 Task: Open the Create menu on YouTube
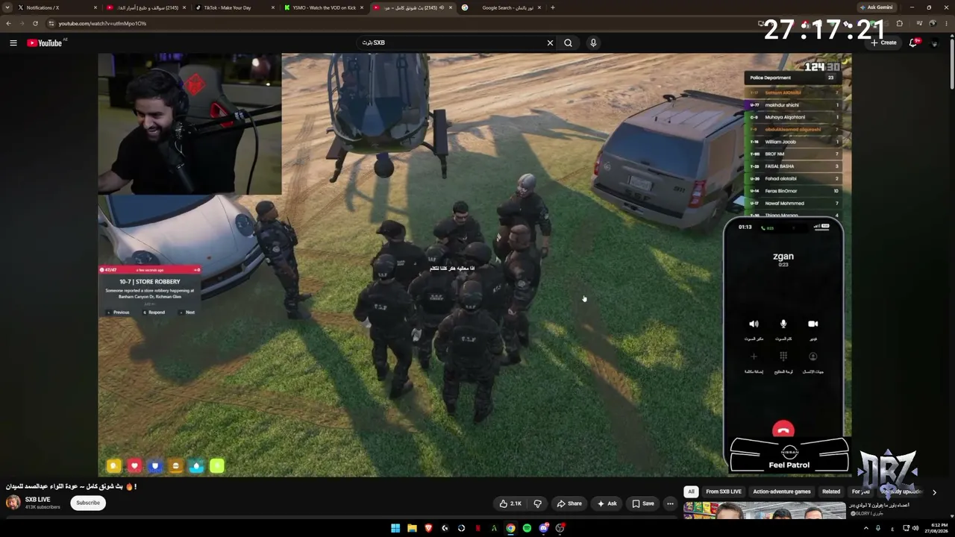click(883, 43)
